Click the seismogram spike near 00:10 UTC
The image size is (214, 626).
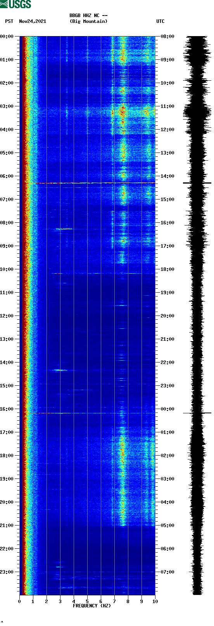(x=197, y=413)
